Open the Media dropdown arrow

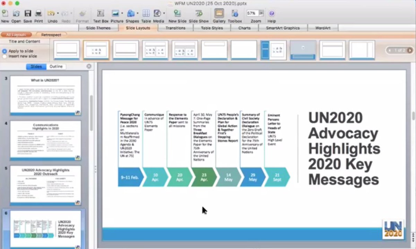pos(164,14)
